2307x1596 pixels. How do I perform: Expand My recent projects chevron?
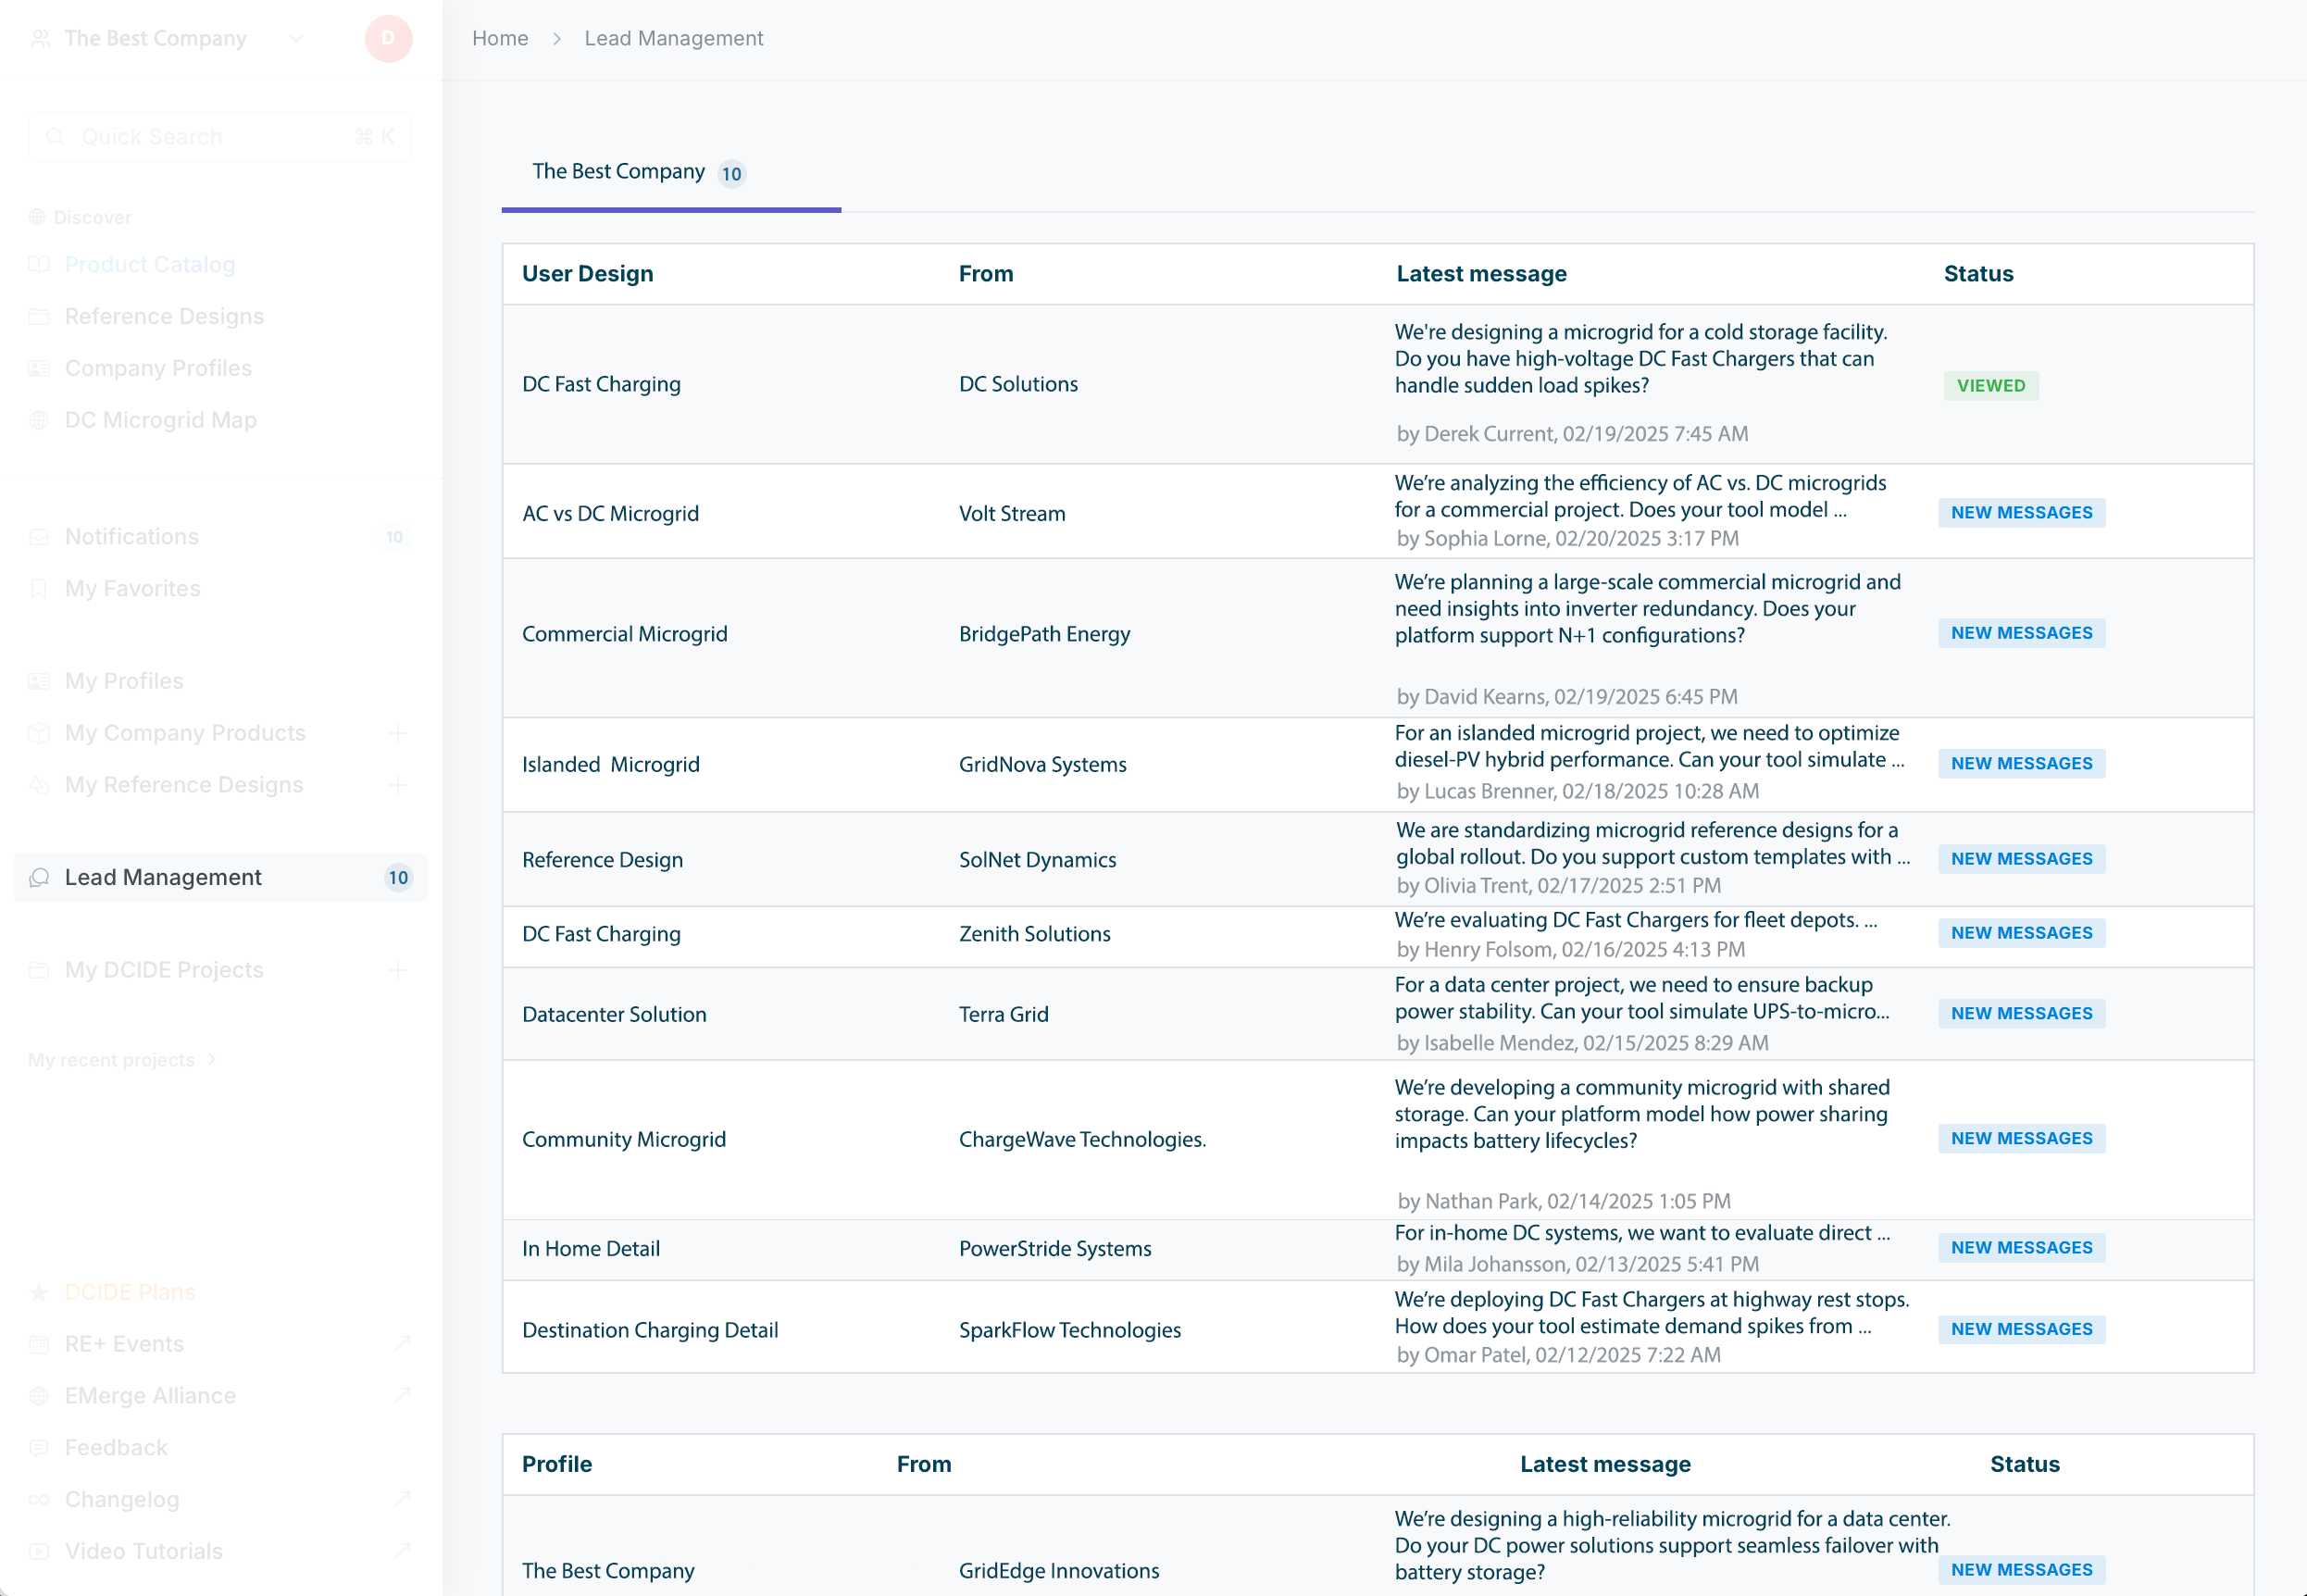[x=212, y=1060]
